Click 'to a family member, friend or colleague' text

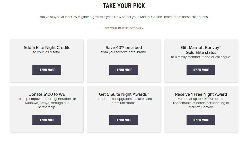click(x=201, y=57)
